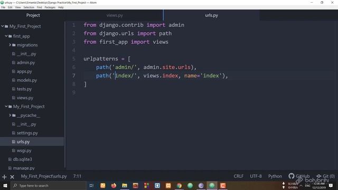The height and width of the screenshot is (190, 338).
Task: Open the Selection menu
Action: (29, 7)
